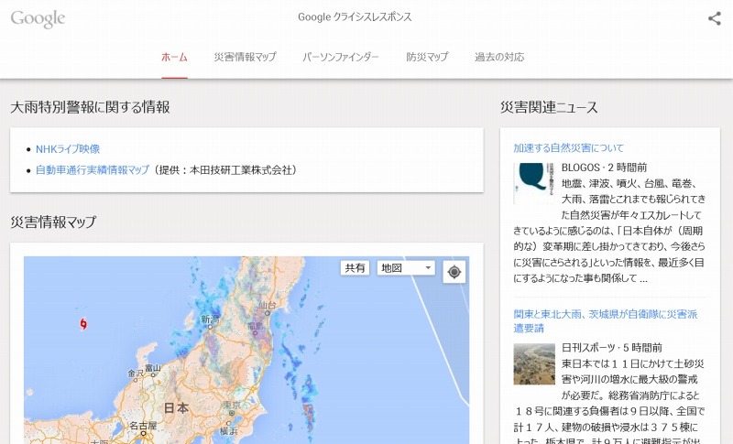Open the NHKライブ映像 link
The height and width of the screenshot is (444, 733).
click(x=68, y=149)
